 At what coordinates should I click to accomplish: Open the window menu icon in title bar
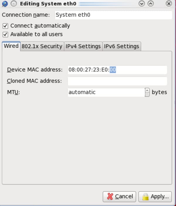coord(5,4)
